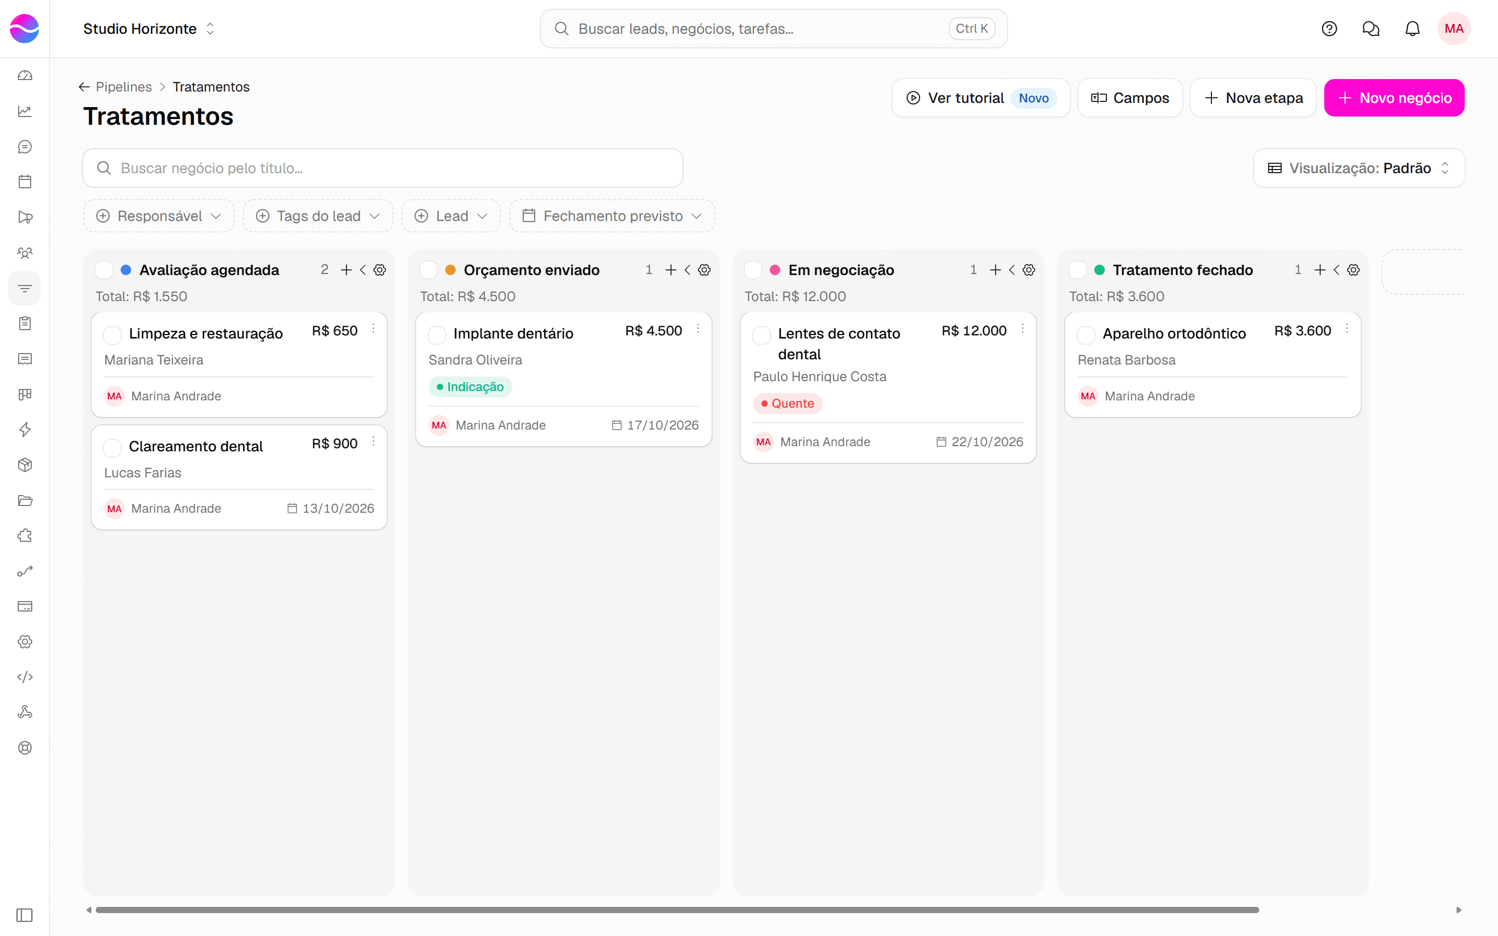Open the Responsável filter dropdown
Viewport: 1498px width, 936px height.
pos(159,216)
